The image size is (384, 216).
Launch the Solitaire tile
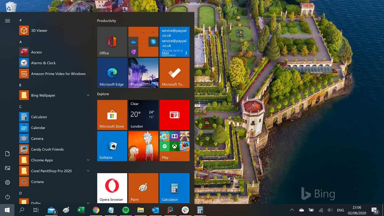112,146
